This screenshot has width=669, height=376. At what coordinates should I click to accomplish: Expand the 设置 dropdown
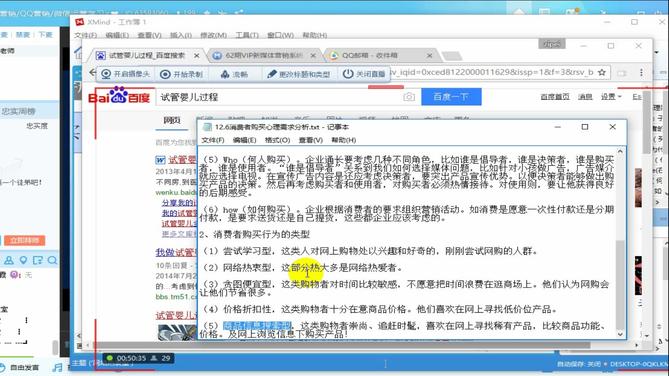611,97
